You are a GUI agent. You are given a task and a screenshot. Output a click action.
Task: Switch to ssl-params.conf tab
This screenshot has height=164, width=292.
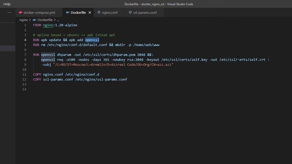pos(145,12)
